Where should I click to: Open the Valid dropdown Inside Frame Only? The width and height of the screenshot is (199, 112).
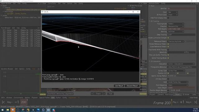pyautogui.click(x=178, y=82)
